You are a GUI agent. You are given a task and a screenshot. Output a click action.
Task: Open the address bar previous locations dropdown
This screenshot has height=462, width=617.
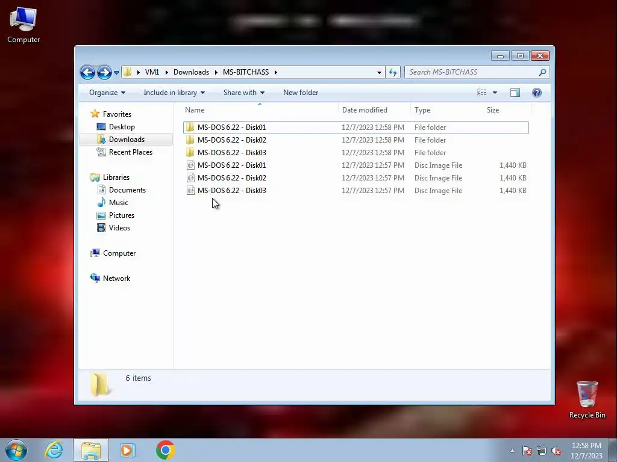coord(379,72)
